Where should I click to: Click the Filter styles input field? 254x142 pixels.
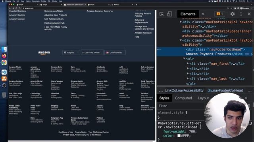(181, 106)
